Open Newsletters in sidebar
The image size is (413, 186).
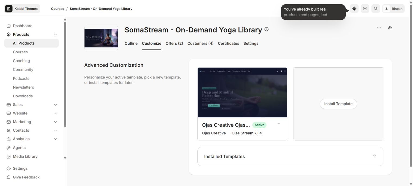point(23,87)
